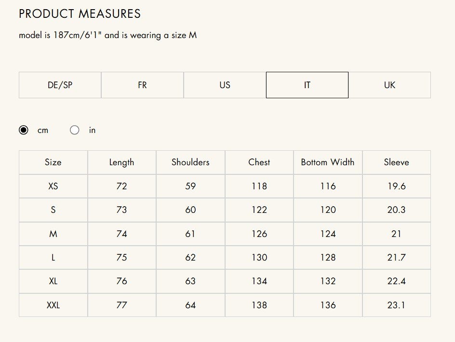The image size is (455, 342).
Task: Click the Length column header
Action: coord(121,162)
